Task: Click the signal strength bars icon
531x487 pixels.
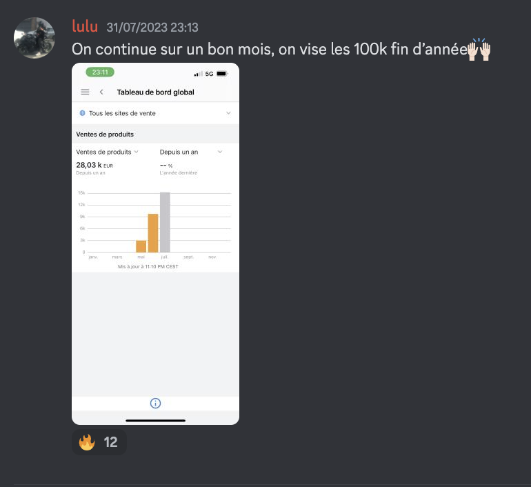Action: (x=198, y=74)
